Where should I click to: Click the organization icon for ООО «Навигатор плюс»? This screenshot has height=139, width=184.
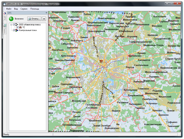(x=17, y=24)
